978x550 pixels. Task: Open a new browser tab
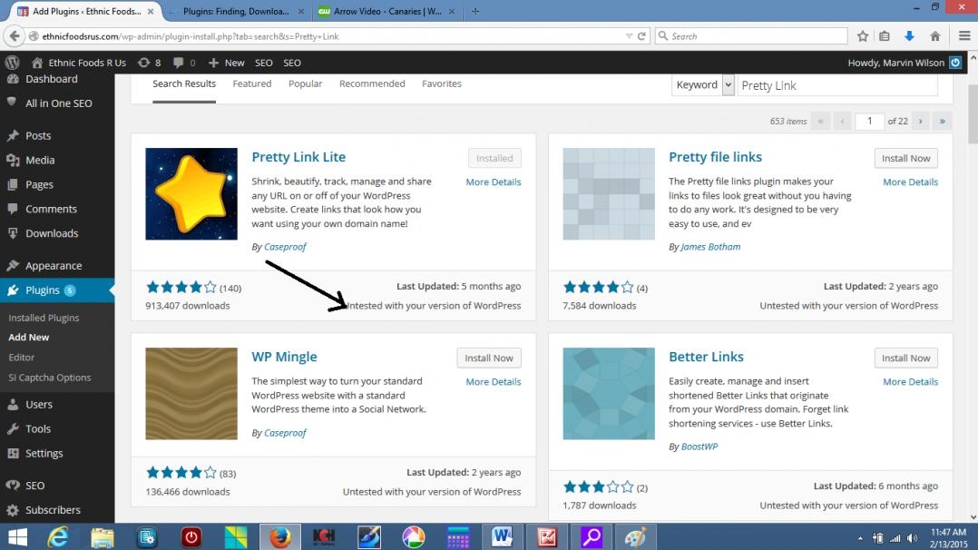475,11
